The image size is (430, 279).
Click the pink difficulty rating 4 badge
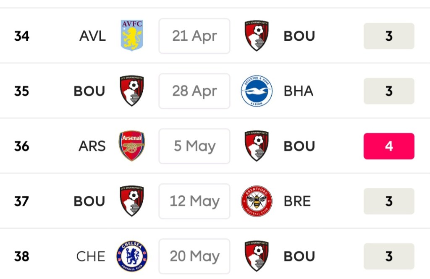(x=389, y=146)
